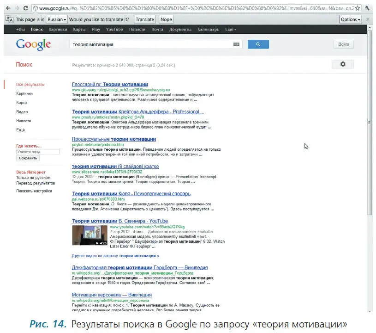Open Документы in the top navigation bar
The height and width of the screenshot is (333, 376).
(180, 29)
